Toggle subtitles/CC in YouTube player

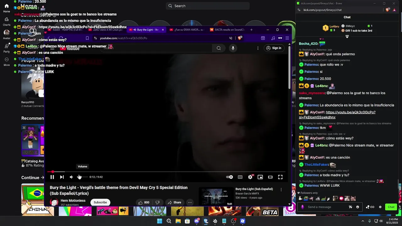240,177
